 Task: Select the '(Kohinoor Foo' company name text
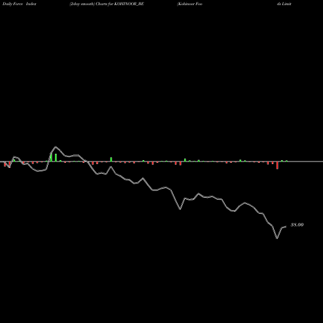[189, 4]
